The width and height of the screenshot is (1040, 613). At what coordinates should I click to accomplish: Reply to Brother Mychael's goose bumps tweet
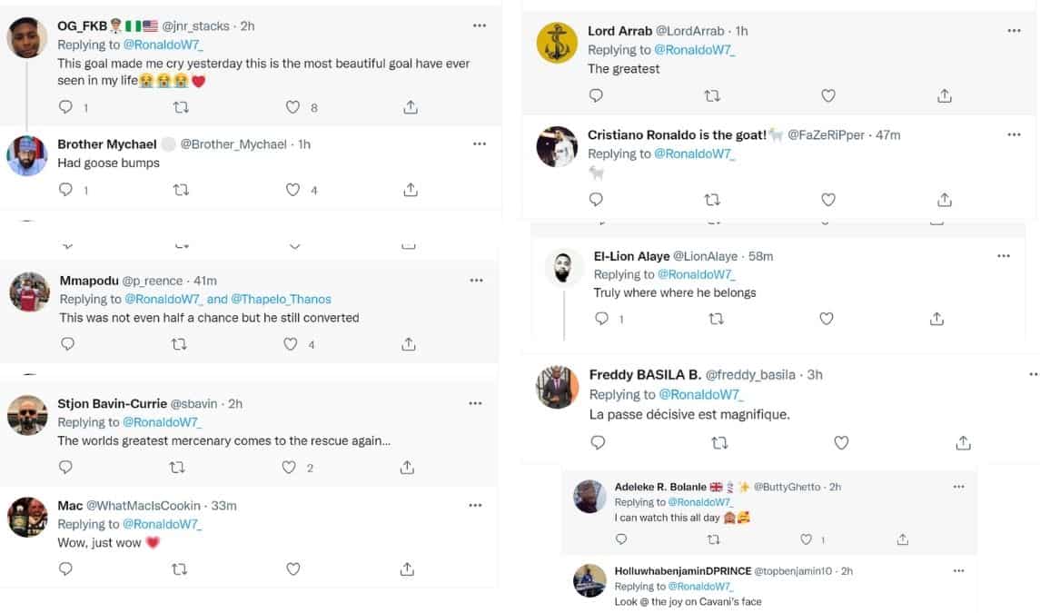pyautogui.click(x=65, y=190)
